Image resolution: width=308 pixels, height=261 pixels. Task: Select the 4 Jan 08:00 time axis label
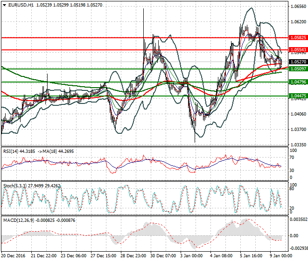coord(222,256)
